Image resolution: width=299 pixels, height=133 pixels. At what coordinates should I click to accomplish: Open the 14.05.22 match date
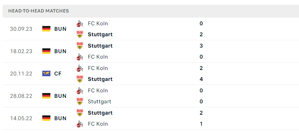tap(21, 118)
